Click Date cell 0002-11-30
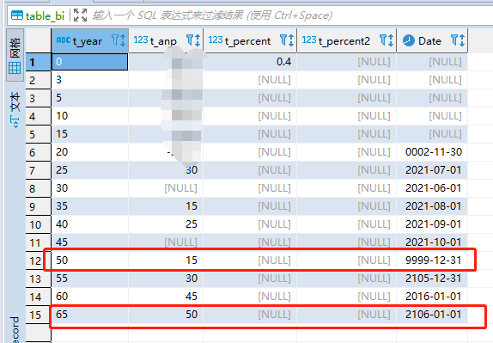The height and width of the screenshot is (343, 493). point(433,152)
